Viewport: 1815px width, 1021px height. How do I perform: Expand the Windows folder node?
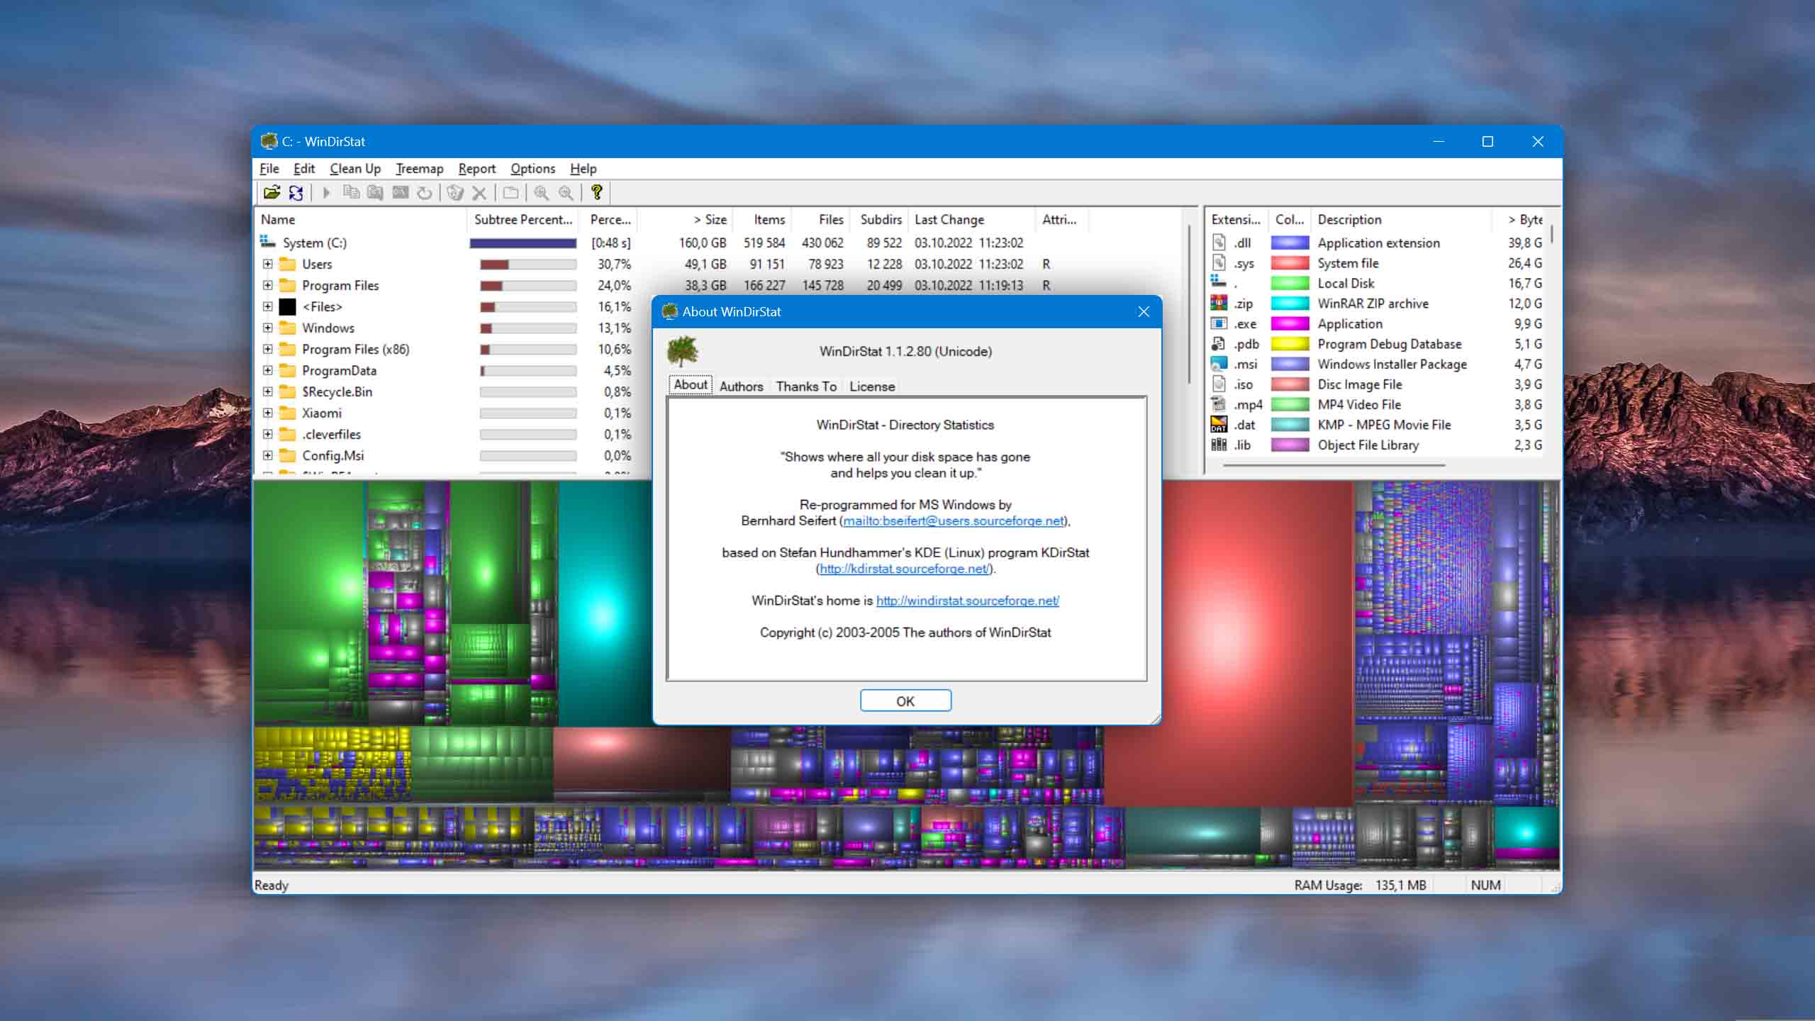[267, 328]
